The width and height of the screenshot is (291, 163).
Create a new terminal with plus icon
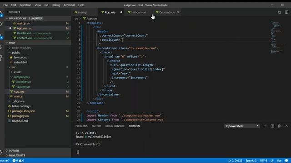tap(265, 126)
